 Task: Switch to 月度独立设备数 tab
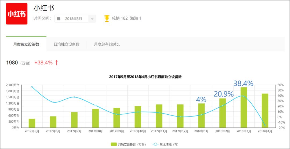point(26,44)
